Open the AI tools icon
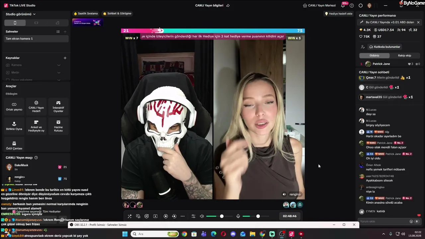425x239 pixels. click(x=146, y=216)
